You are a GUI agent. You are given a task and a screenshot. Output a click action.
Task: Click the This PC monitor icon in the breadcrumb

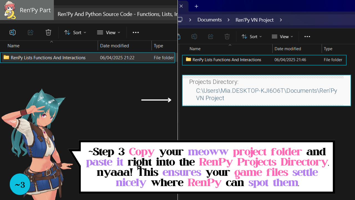(180, 20)
